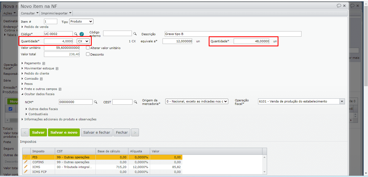Expand the Operação fiscal 6101 combo box

(342, 101)
